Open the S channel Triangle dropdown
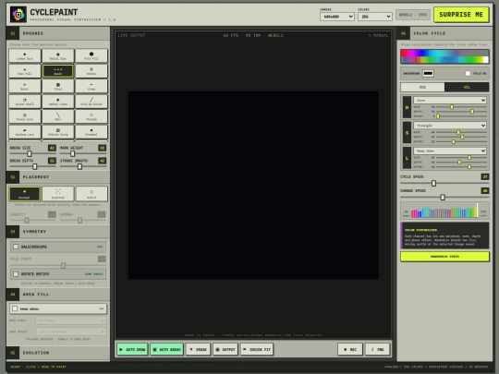 tap(450, 126)
